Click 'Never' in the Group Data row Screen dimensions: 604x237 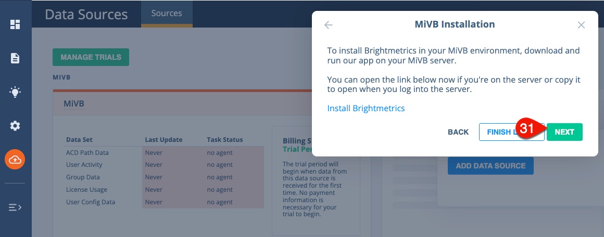click(x=154, y=177)
